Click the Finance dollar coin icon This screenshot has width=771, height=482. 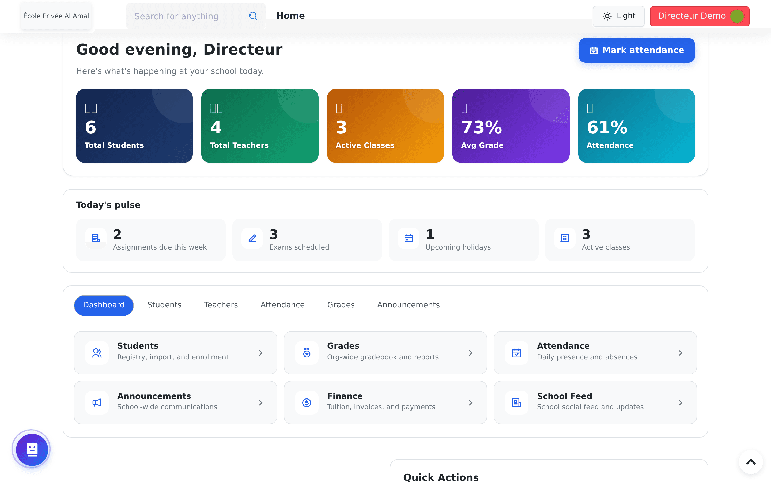(x=307, y=403)
